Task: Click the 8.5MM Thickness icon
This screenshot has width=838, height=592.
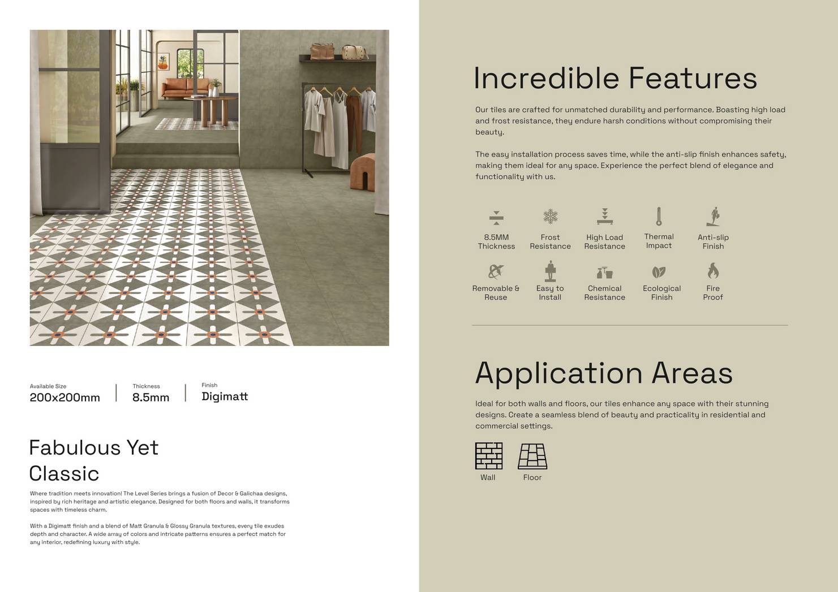Action: coord(496,218)
